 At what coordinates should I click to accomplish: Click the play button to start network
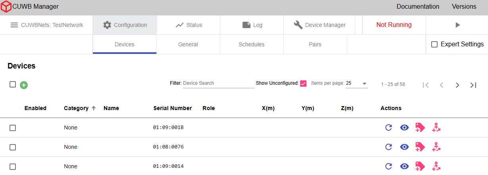tap(457, 25)
